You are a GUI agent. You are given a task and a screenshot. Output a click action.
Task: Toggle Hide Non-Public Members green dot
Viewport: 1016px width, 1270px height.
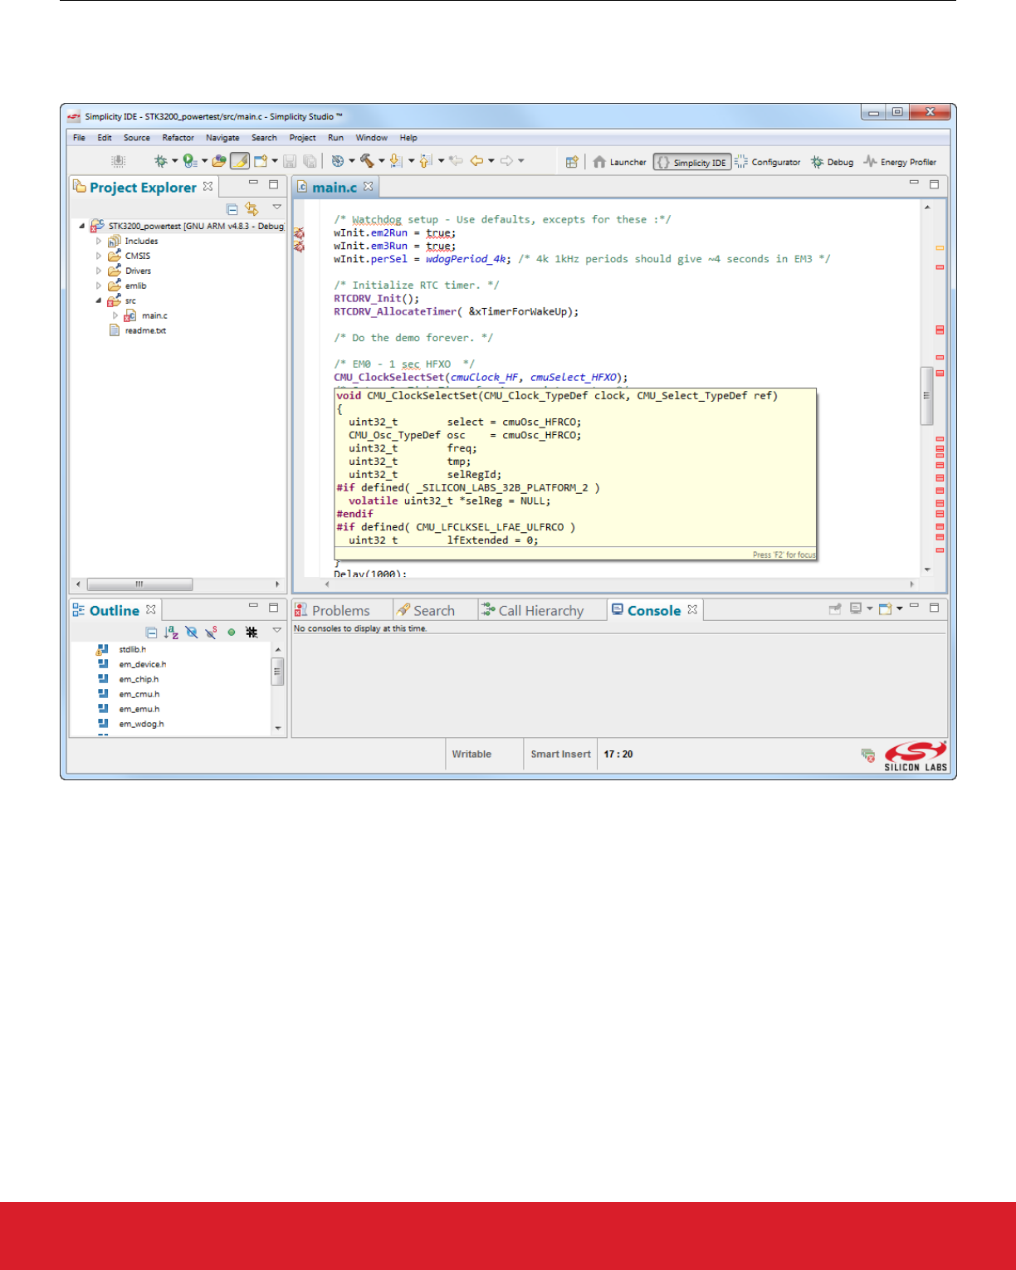pos(232,633)
